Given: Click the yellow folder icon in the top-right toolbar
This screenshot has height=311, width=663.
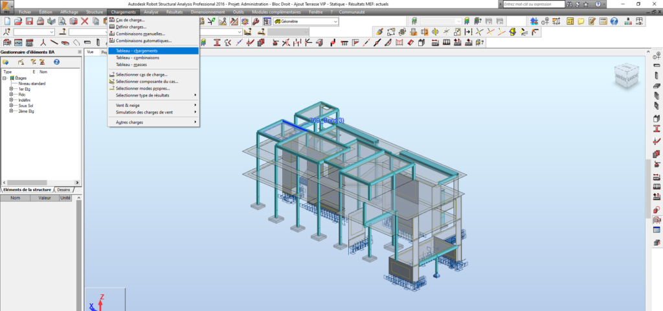Looking at the screenshot, I should pos(581,21).
